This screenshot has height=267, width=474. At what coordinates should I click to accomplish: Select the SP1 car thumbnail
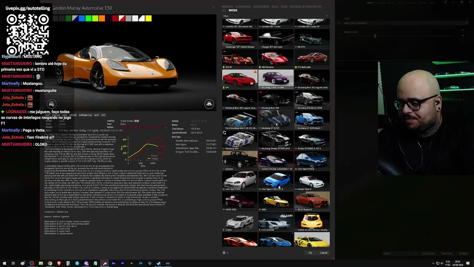pyautogui.click(x=240, y=80)
